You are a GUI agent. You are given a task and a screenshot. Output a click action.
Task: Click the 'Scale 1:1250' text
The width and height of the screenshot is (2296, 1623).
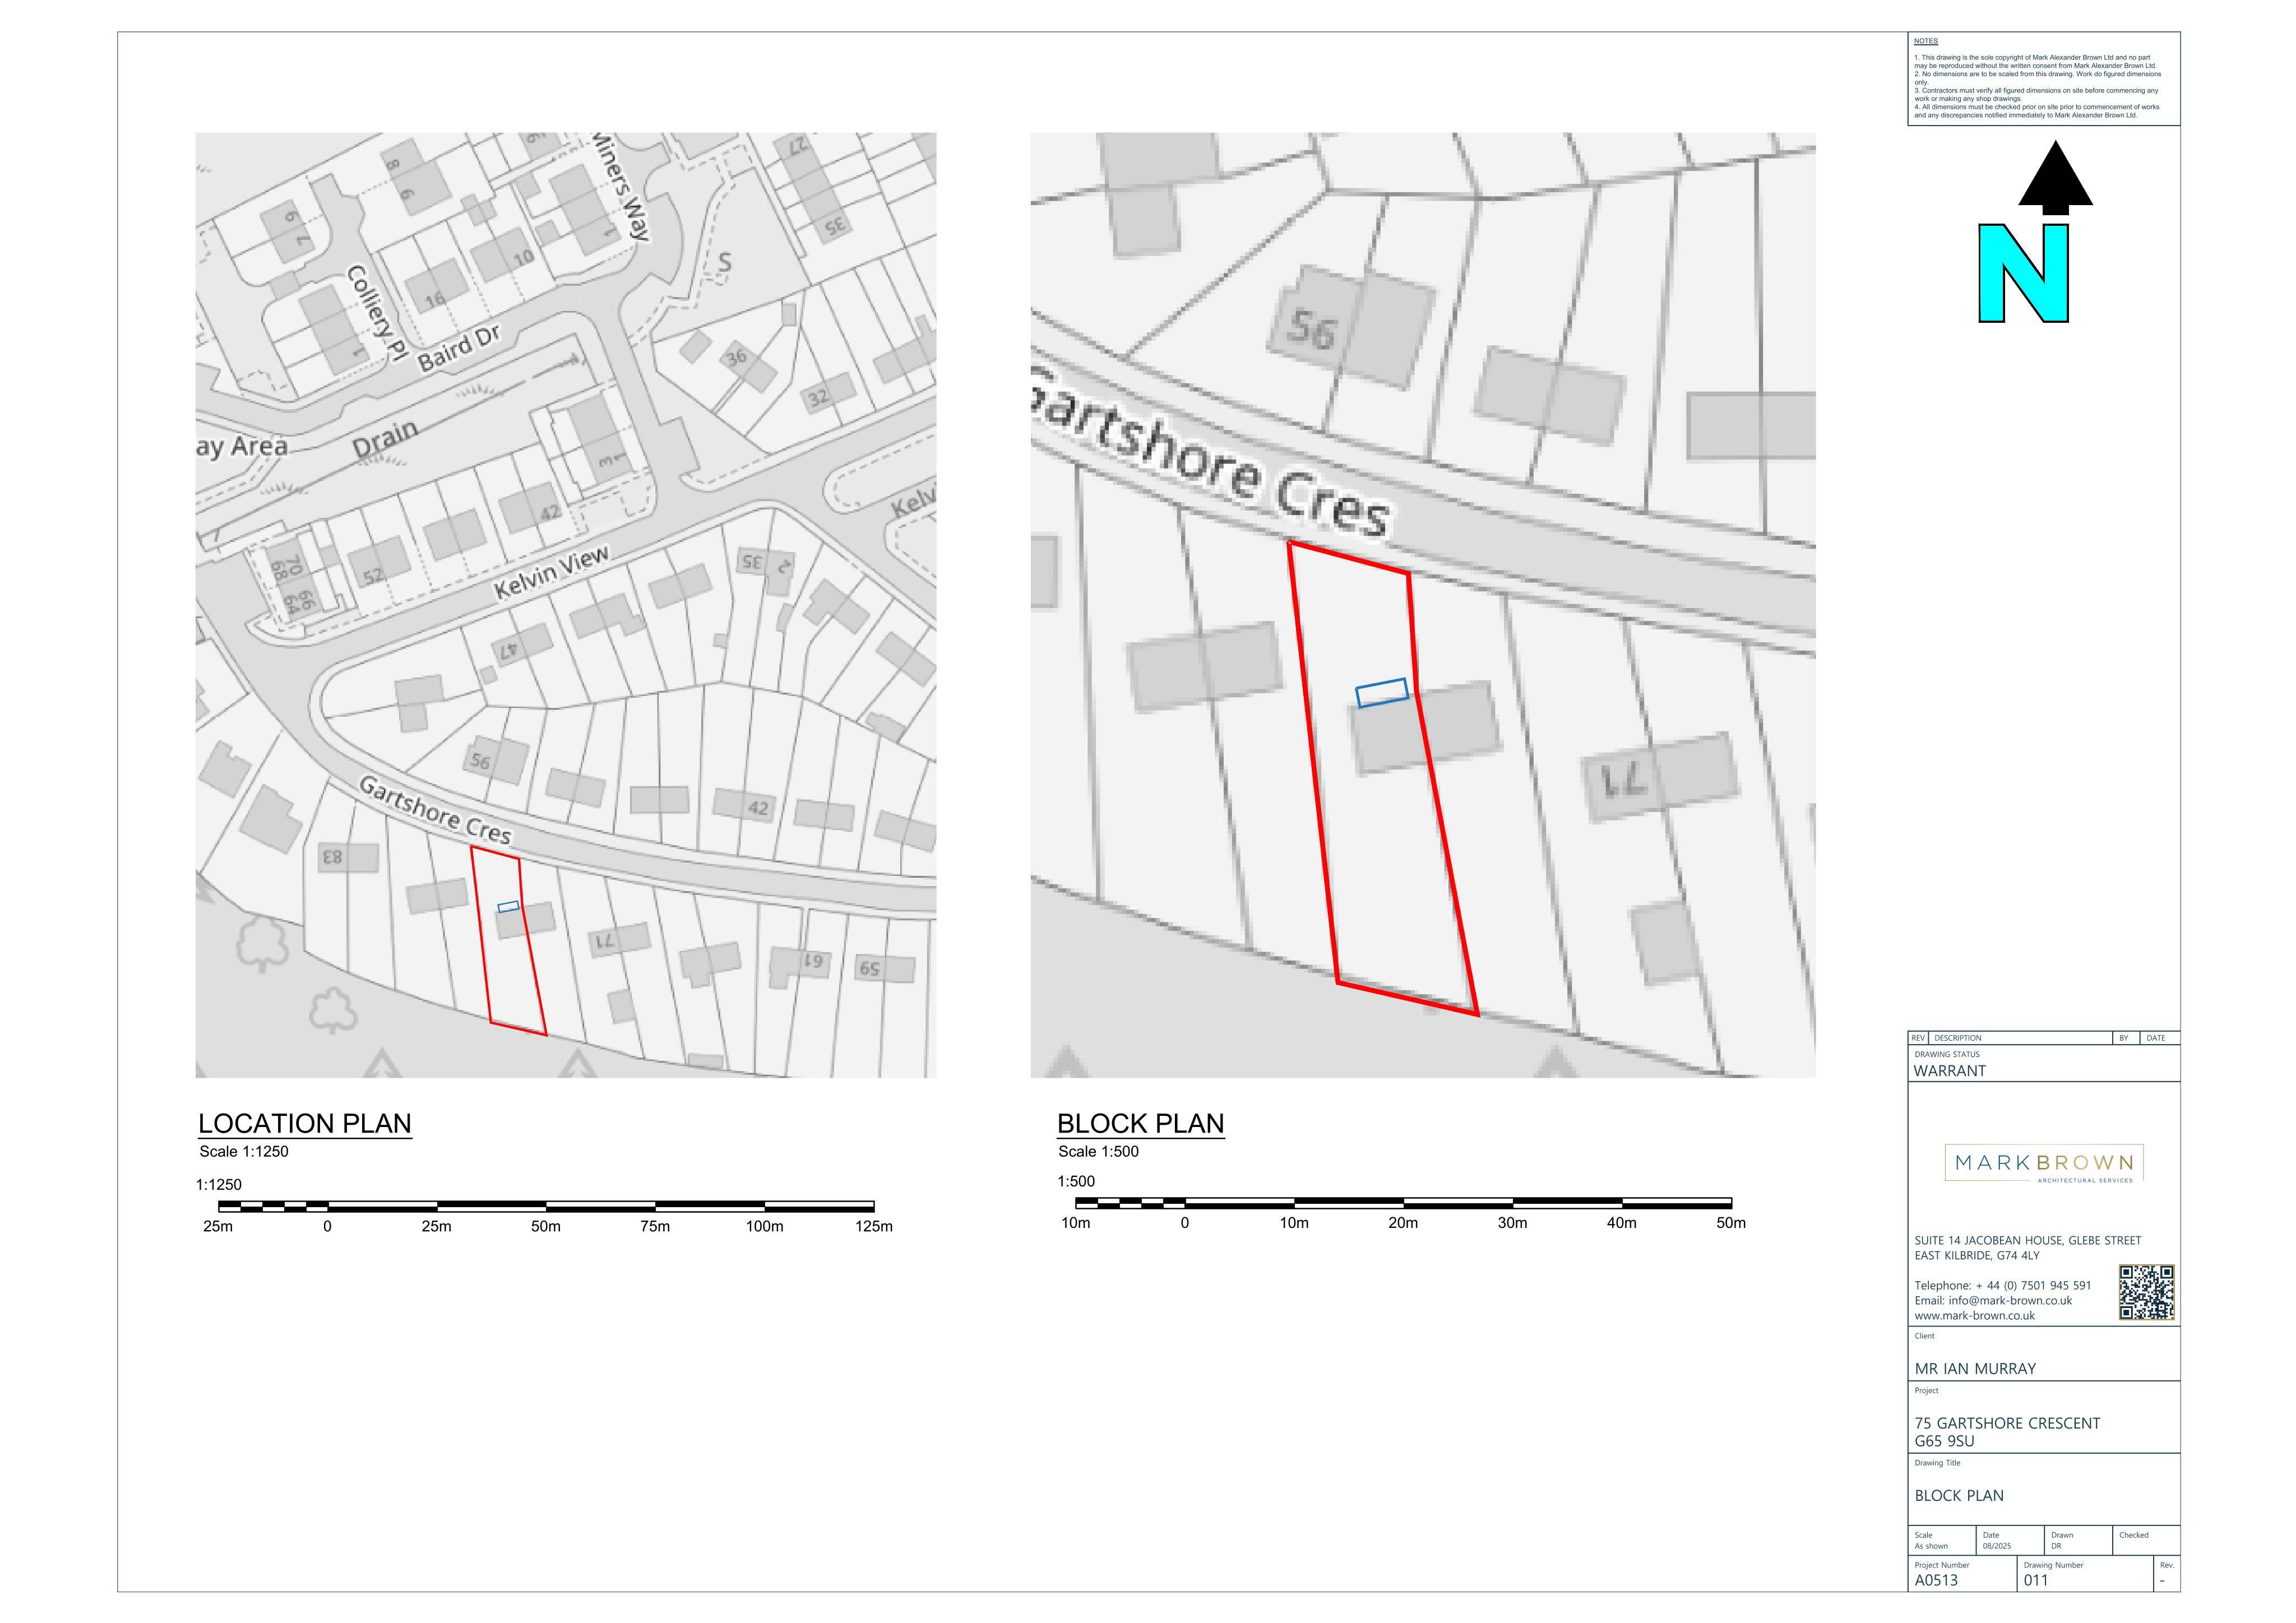[244, 1152]
